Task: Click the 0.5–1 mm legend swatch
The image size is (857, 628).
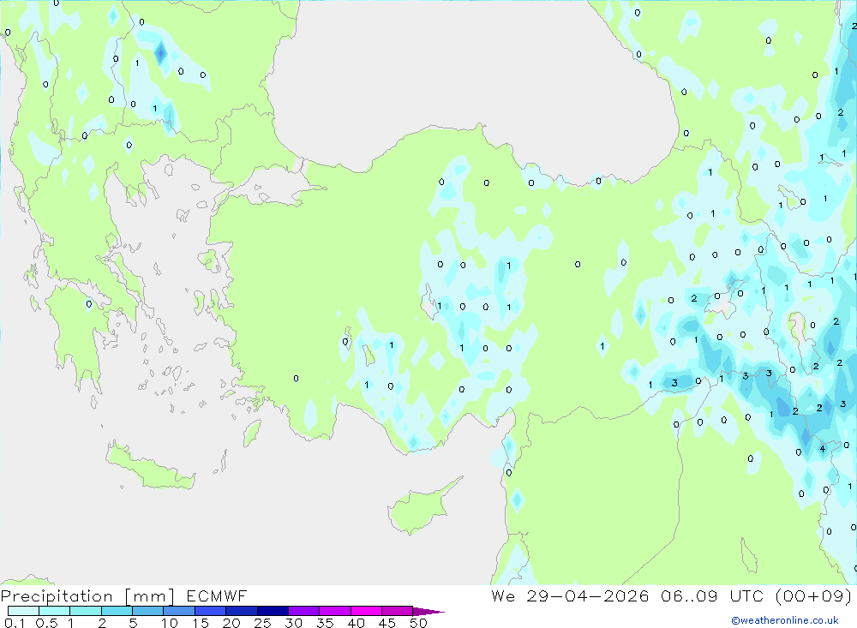Action: pos(54,611)
